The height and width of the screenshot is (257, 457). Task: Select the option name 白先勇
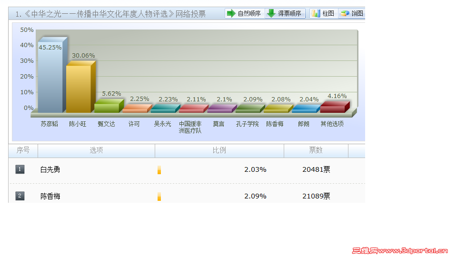[50, 169]
